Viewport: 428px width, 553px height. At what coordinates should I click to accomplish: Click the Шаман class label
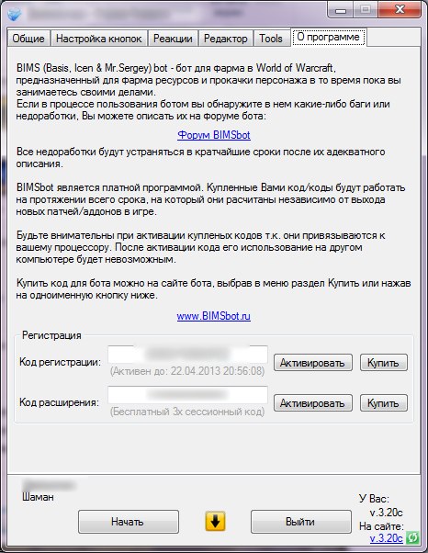click(x=38, y=497)
